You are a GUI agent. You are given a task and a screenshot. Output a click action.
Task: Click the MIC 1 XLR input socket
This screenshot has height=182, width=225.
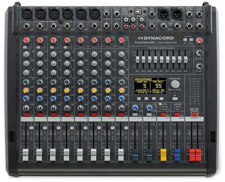pyautogui.click(x=27, y=14)
